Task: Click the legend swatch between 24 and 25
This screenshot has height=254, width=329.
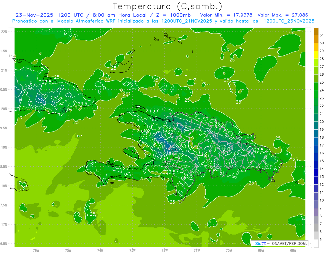Action: [x=316, y=86]
